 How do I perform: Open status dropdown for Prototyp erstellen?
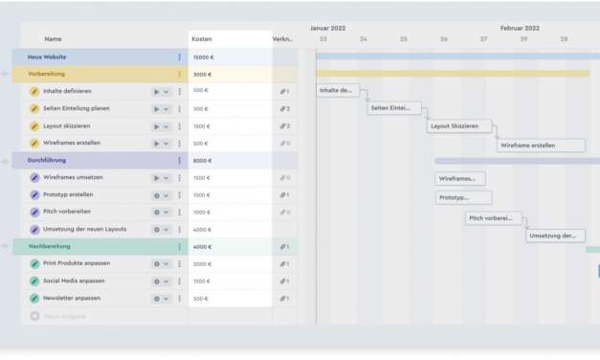pyautogui.click(x=161, y=195)
